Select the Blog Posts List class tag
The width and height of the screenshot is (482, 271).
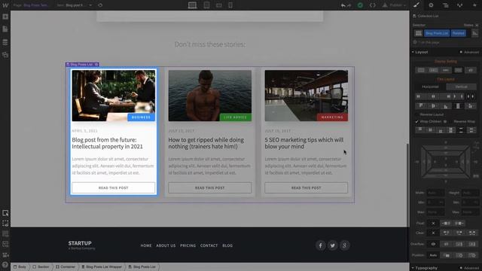(x=437, y=33)
